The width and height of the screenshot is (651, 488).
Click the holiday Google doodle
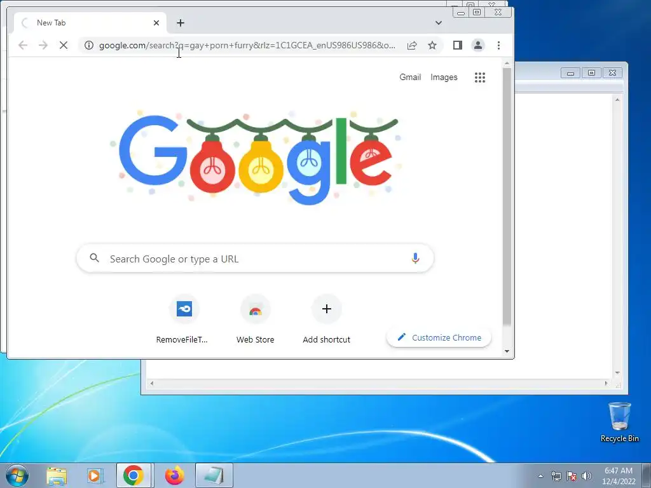pos(256,157)
